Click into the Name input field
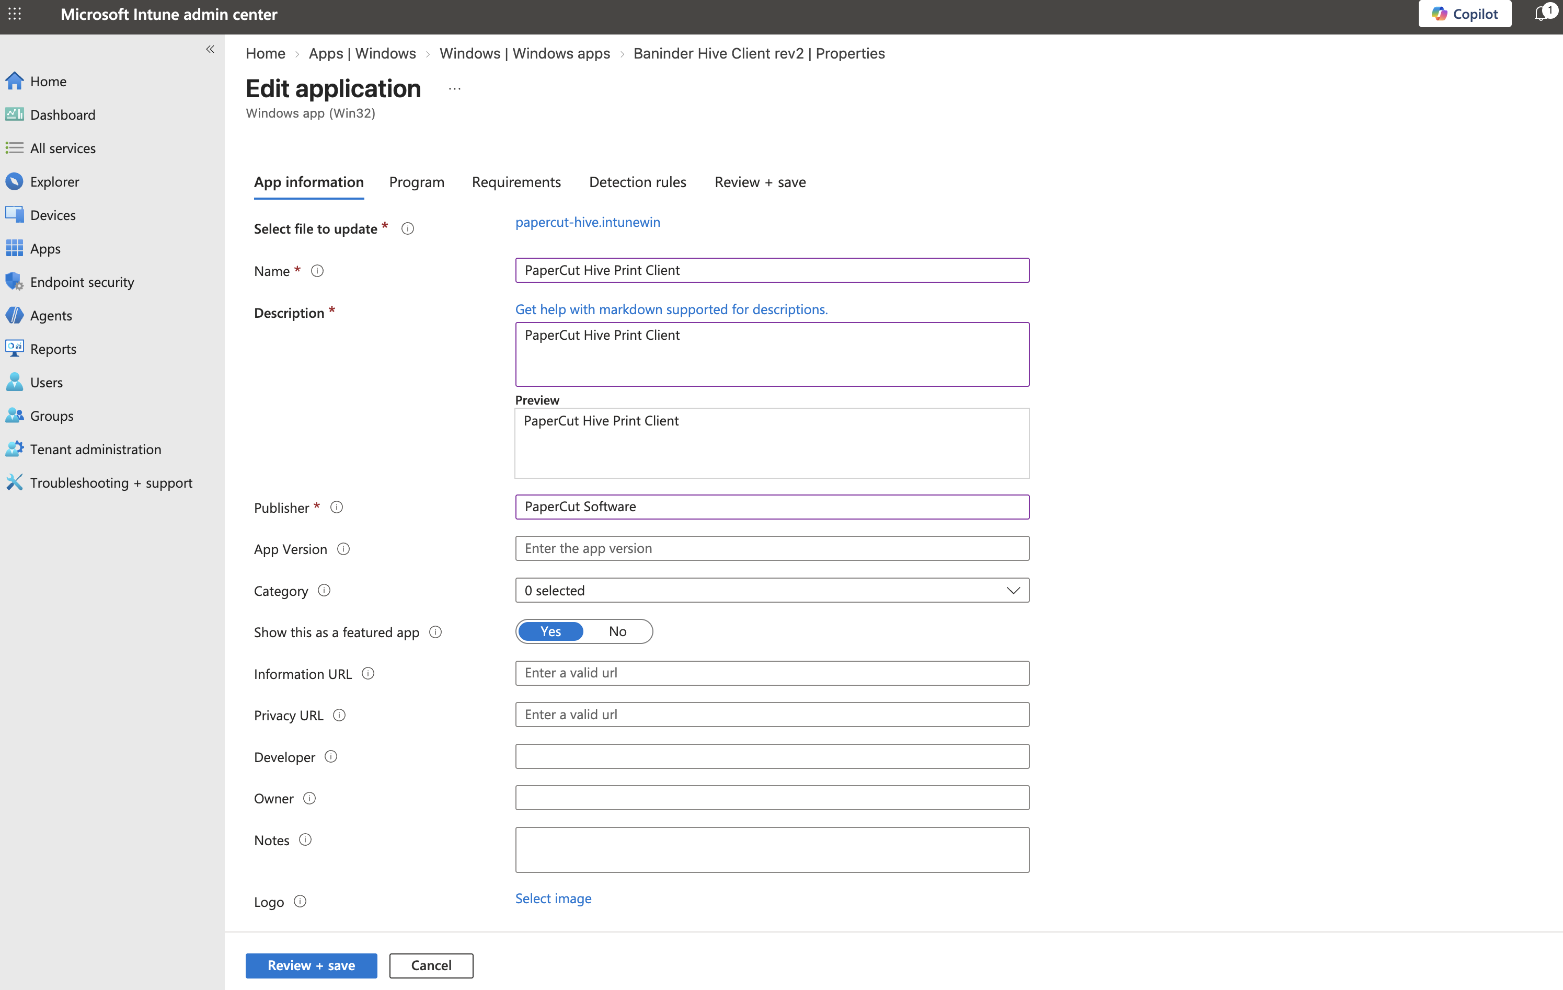 [772, 270]
